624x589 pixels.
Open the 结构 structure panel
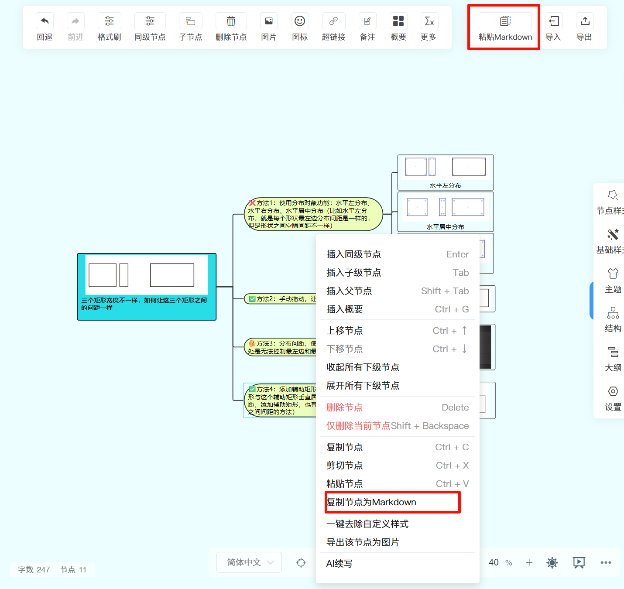pos(613,320)
